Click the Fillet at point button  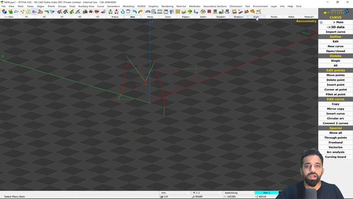coord(335,95)
